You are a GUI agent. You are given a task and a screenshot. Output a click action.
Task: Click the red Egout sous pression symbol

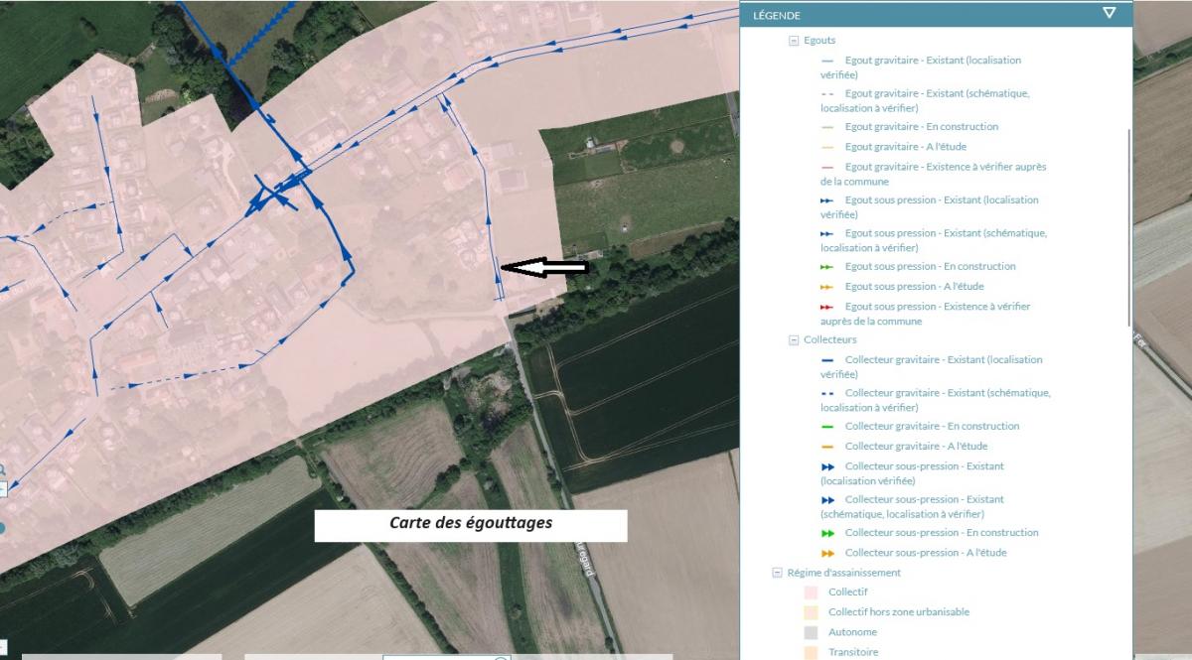pyautogui.click(x=827, y=307)
